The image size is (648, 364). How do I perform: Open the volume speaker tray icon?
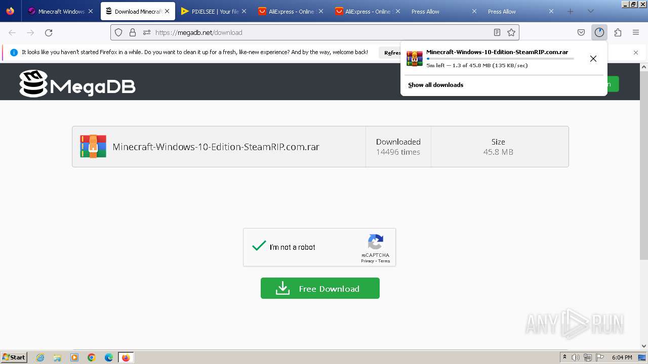(x=576, y=357)
